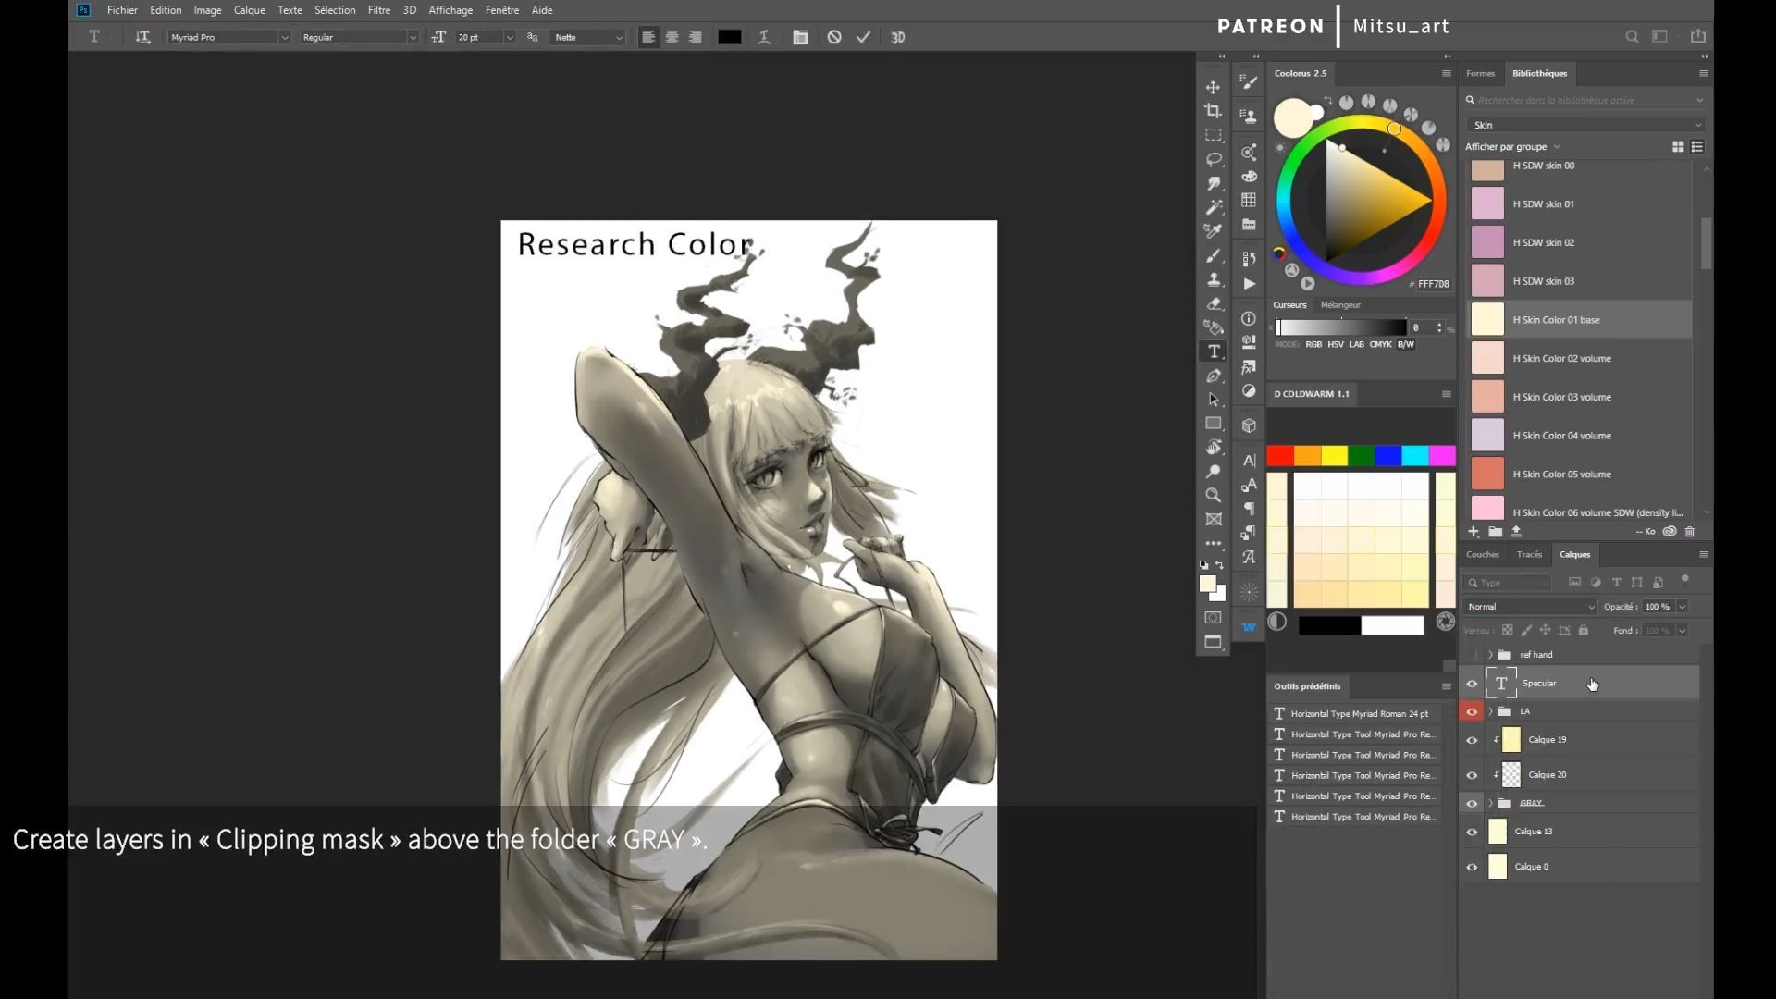Lock layer with padlock icon

[x=1584, y=631]
